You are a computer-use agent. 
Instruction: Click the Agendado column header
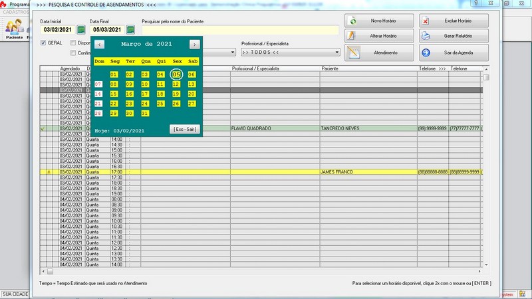(x=70, y=68)
